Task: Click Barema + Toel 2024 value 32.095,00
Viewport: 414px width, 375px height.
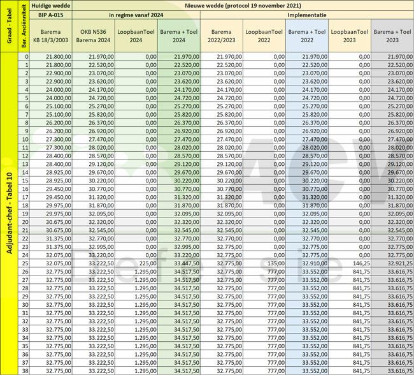Action: point(179,214)
